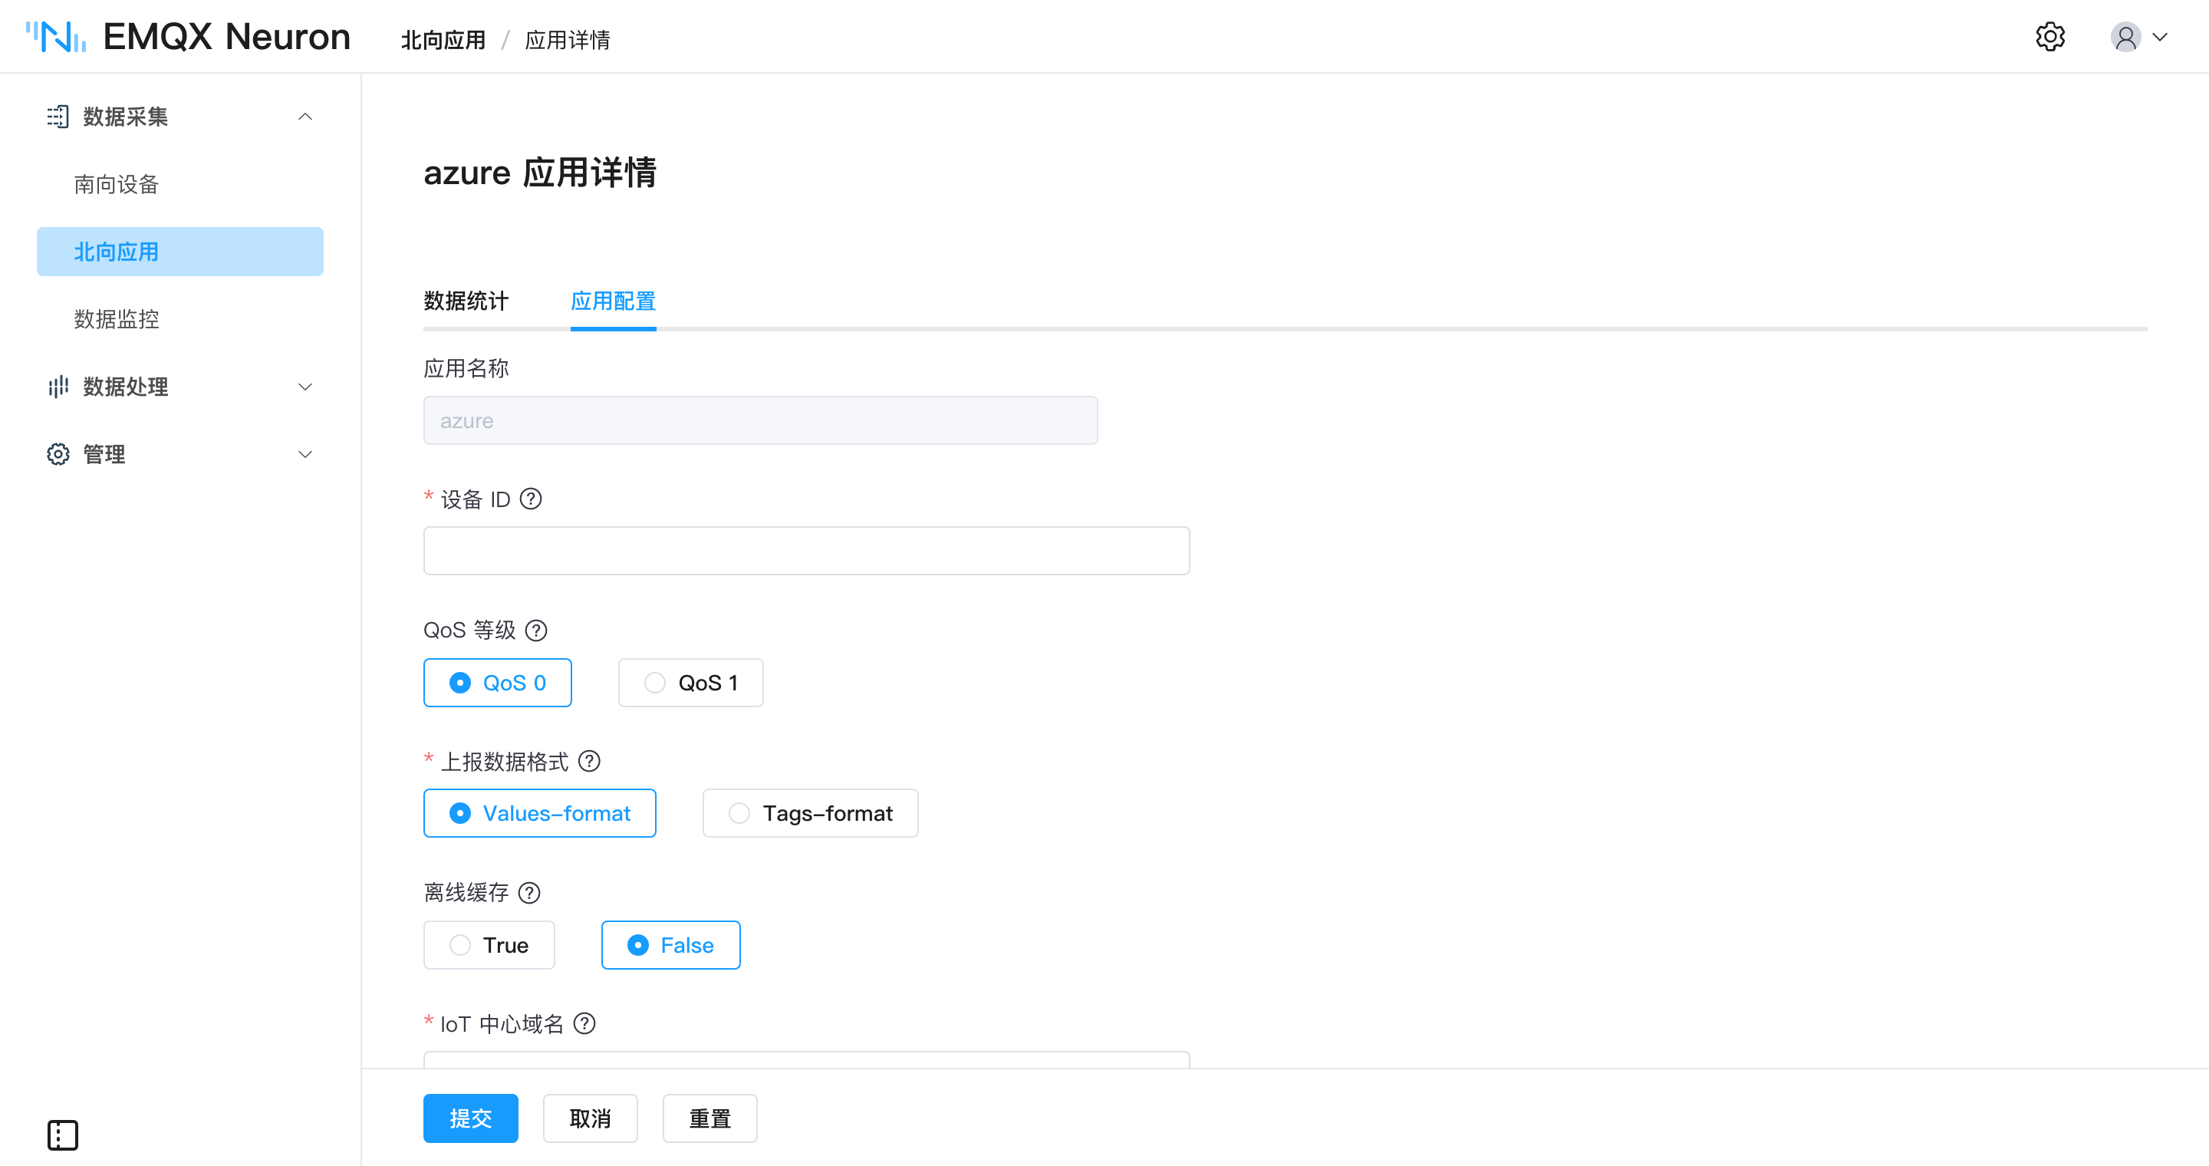The width and height of the screenshot is (2209, 1166).
Task: Collapse the 数据采集 menu chevron
Action: [305, 117]
